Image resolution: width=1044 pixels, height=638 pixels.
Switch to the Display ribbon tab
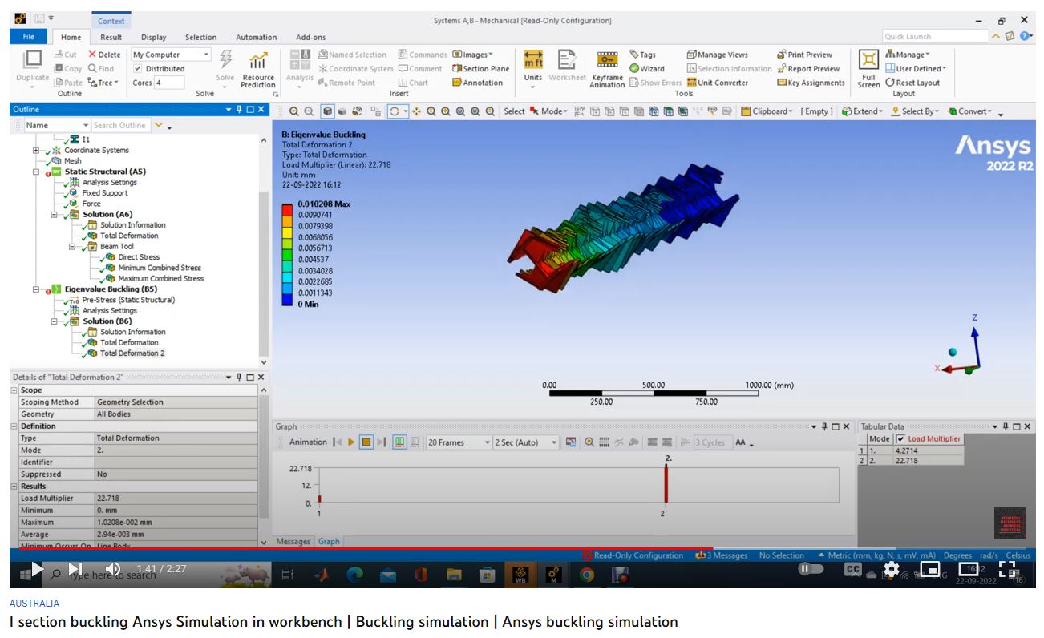pos(153,37)
